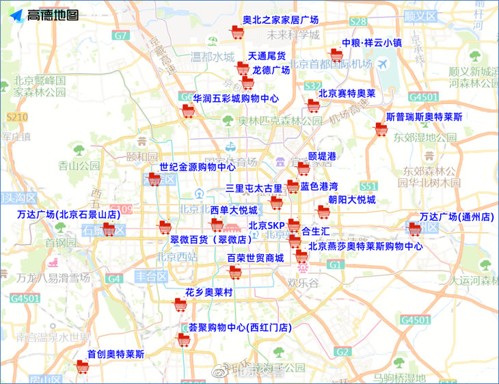The image size is (499, 384).
Task: Click the G7 highway badge
Action: click(120, 36)
